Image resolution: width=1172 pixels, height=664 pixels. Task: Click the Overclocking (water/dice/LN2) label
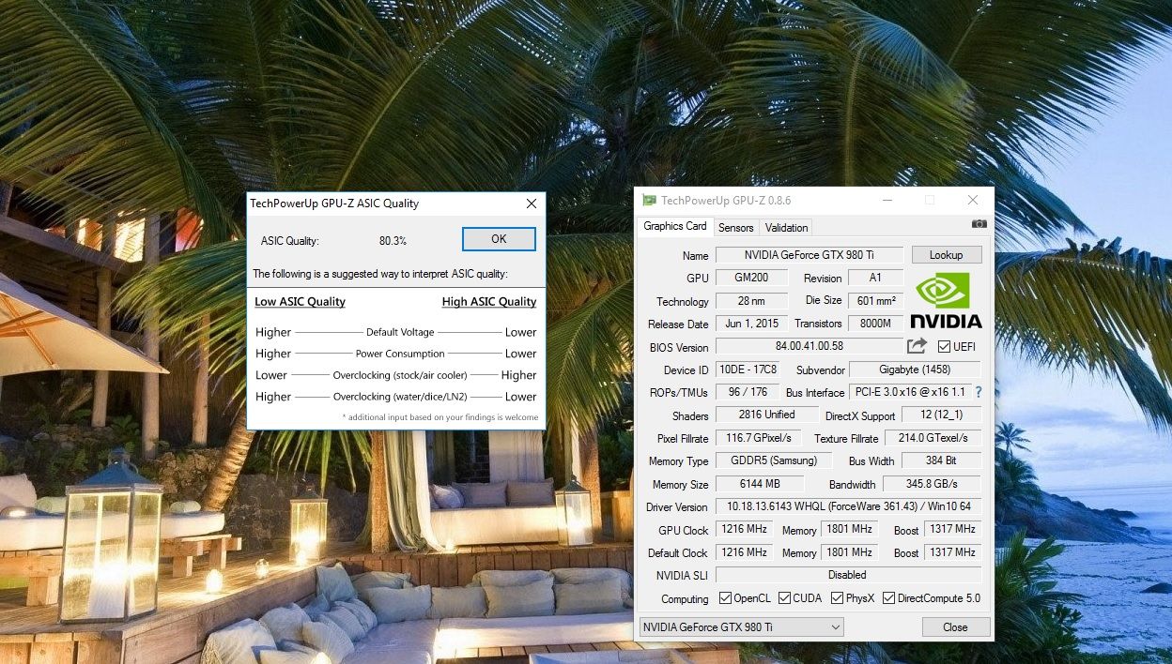point(400,397)
